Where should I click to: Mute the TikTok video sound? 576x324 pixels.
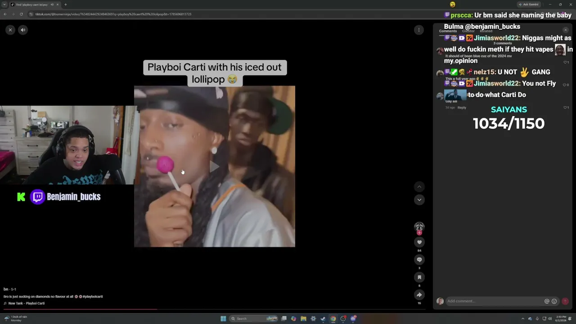(x=23, y=30)
